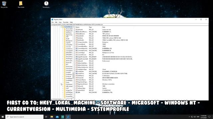Show hidden system tray icons

coord(189,117)
